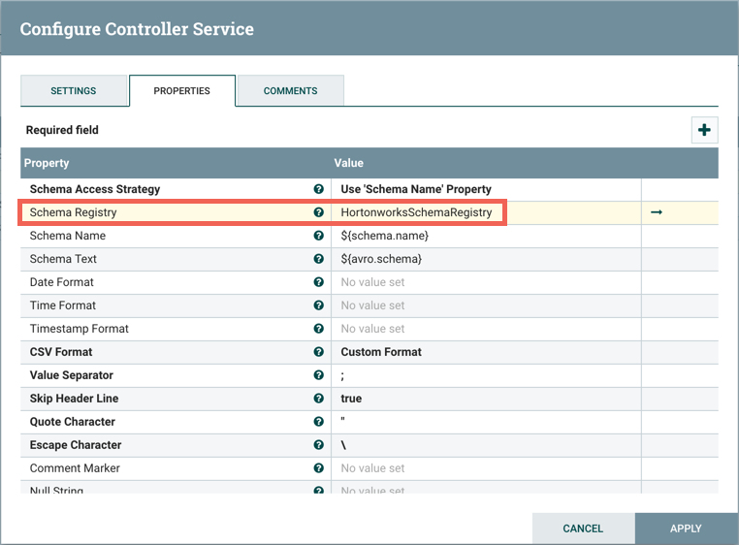Show help for Value Separator property
The width and height of the screenshot is (739, 545).
(x=319, y=374)
